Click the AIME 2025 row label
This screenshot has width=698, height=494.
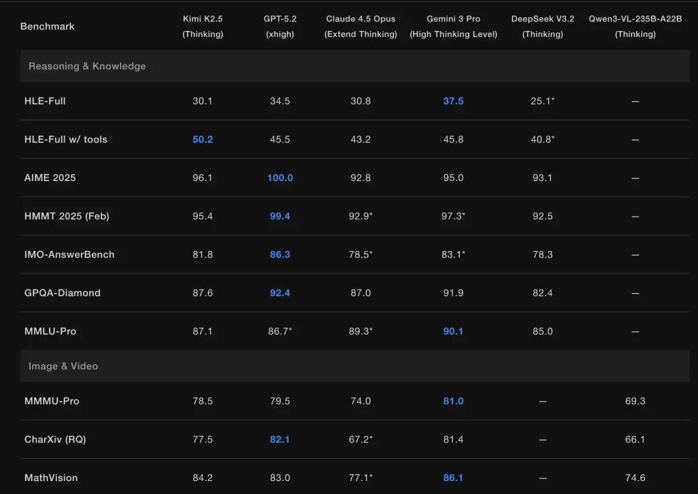click(x=50, y=178)
